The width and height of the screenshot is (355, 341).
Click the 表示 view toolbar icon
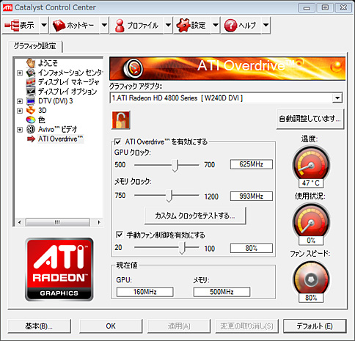pos(12,25)
